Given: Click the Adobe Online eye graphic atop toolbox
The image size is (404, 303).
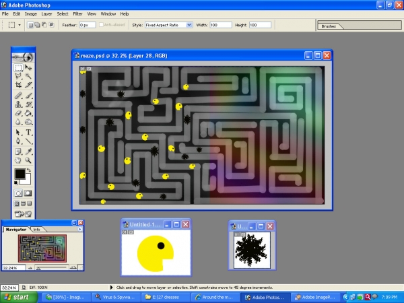Looking at the screenshot, I should click(x=23, y=57).
